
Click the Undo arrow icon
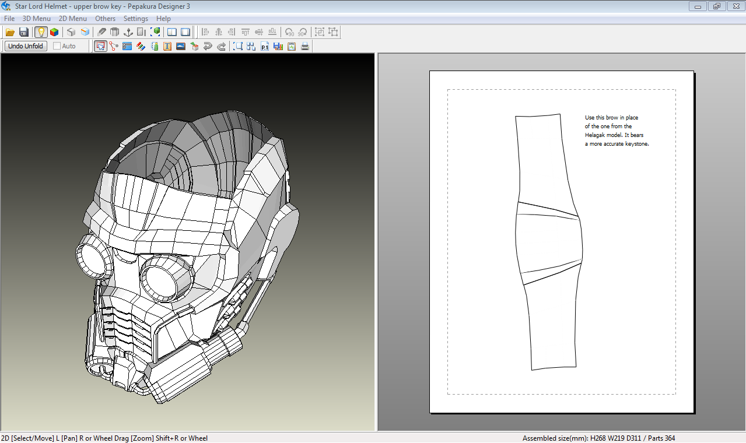point(208,46)
